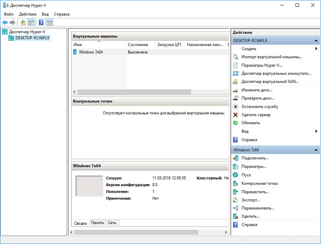
Task: Click the Импорт виртуальной машины icon
Action: pyautogui.click(x=236, y=57)
